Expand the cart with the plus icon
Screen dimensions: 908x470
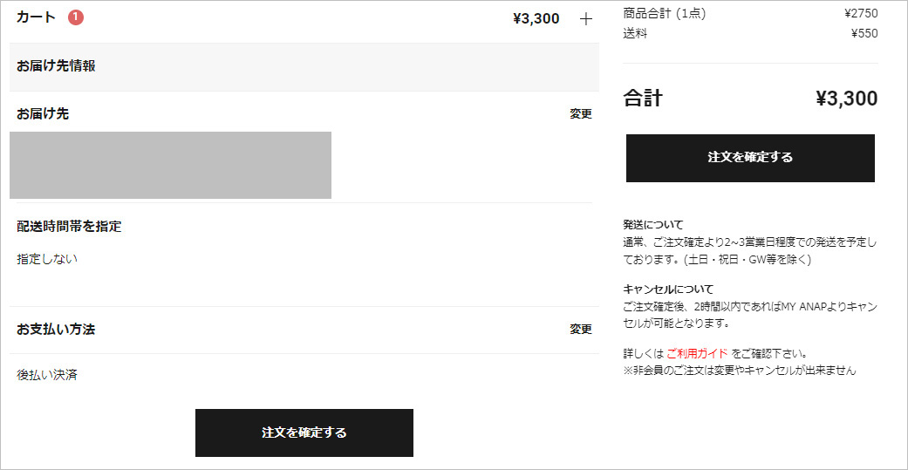click(586, 18)
